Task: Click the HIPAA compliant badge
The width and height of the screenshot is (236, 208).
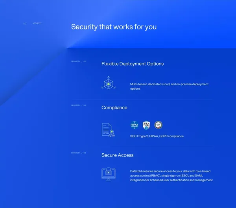Action: coord(135,125)
